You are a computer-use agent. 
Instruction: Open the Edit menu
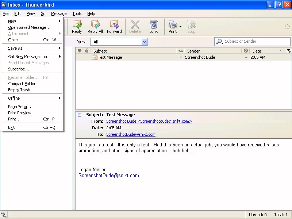pyautogui.click(x=18, y=14)
